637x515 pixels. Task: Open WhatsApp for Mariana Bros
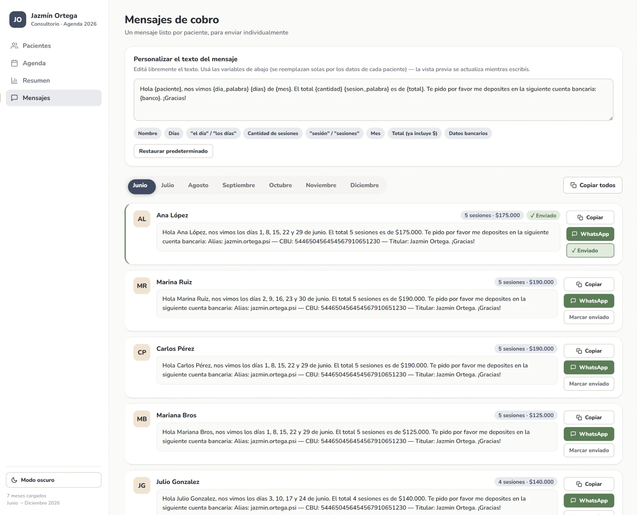(589, 434)
